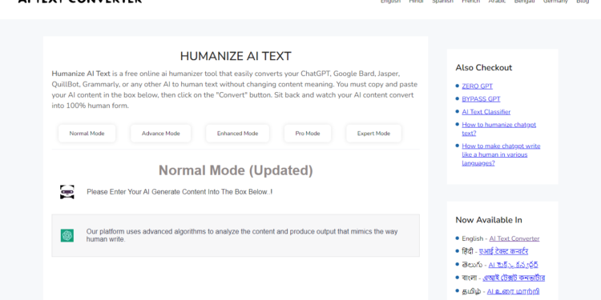The width and height of the screenshot is (601, 300).
Task: Open the Tamil language converter link
Action: [x=513, y=291]
